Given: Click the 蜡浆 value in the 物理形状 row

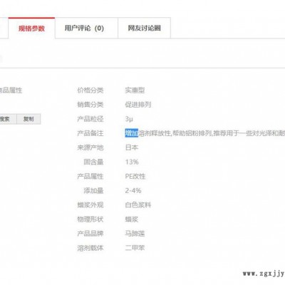Looking at the screenshot, I should point(132,219).
